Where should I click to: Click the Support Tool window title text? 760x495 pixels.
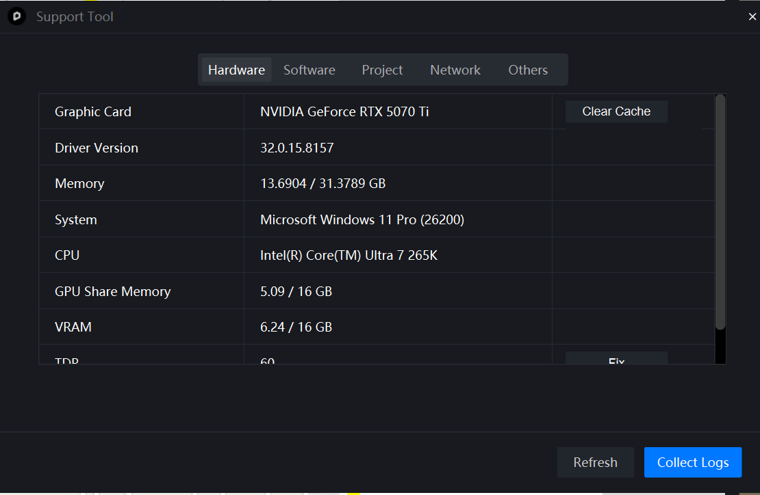pyautogui.click(x=75, y=16)
